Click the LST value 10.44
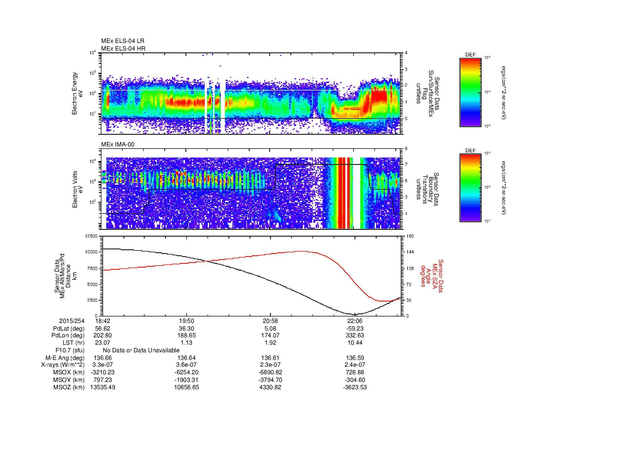 point(355,343)
